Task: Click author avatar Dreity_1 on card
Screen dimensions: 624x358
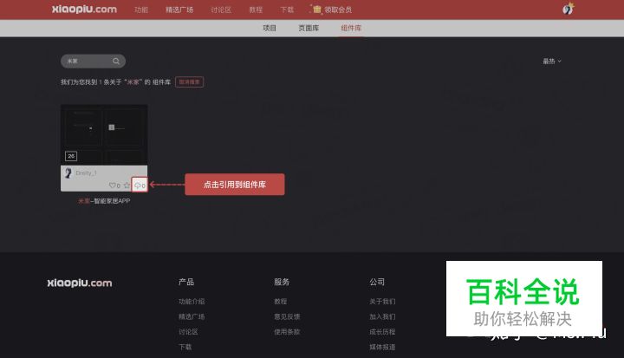Action: click(68, 172)
